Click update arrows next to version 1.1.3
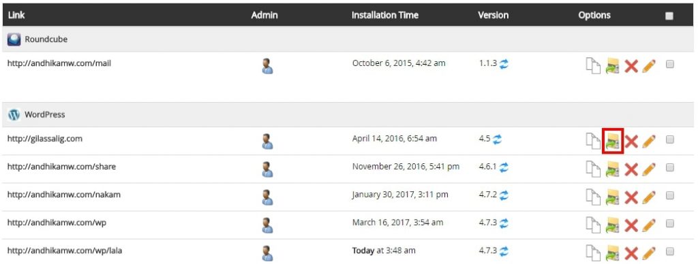698x264 pixels. [x=504, y=64]
